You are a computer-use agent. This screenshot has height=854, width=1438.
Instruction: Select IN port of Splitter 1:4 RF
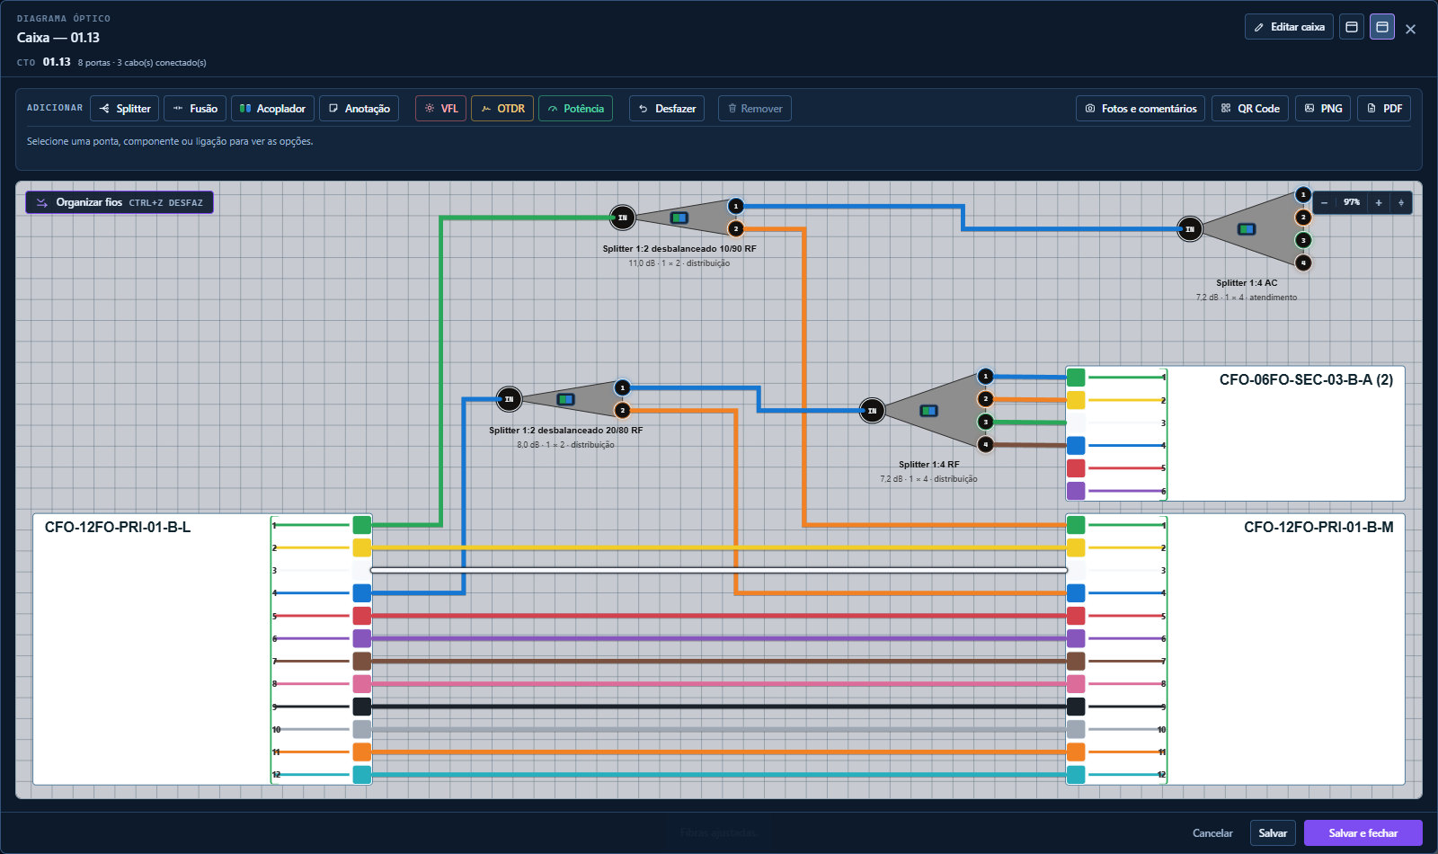tap(872, 411)
